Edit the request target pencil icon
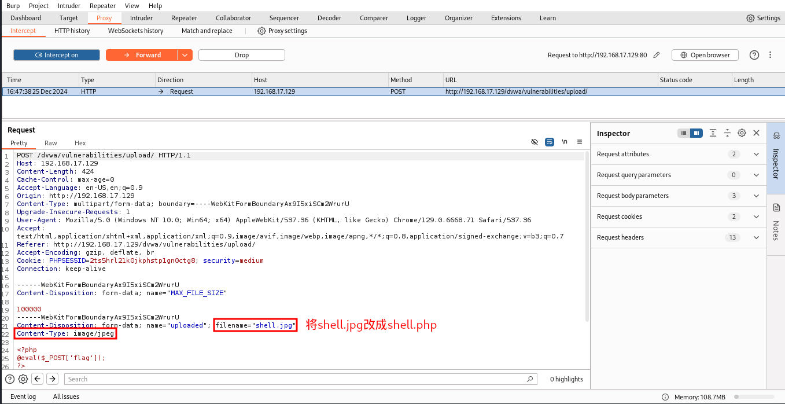Viewport: 785px width, 404px height. pyautogui.click(x=657, y=55)
